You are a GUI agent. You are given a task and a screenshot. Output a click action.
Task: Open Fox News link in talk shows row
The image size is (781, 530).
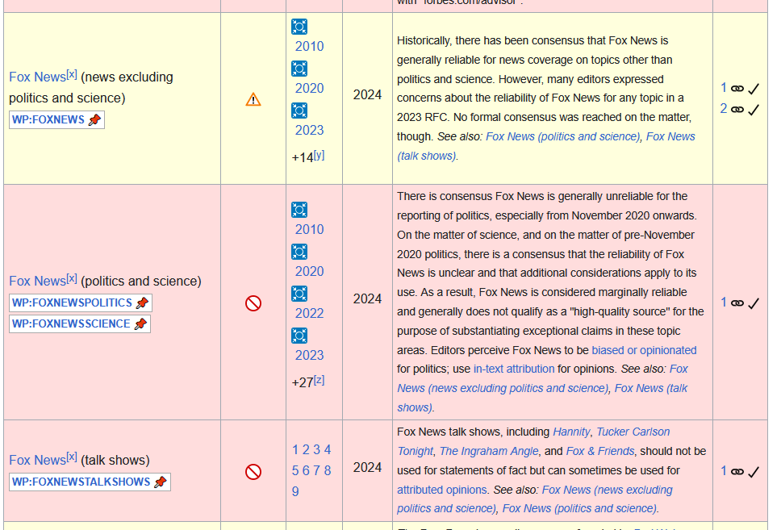[x=37, y=460]
